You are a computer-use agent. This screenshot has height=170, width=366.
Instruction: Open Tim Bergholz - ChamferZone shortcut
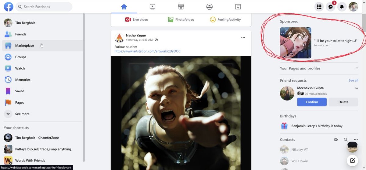(42, 138)
